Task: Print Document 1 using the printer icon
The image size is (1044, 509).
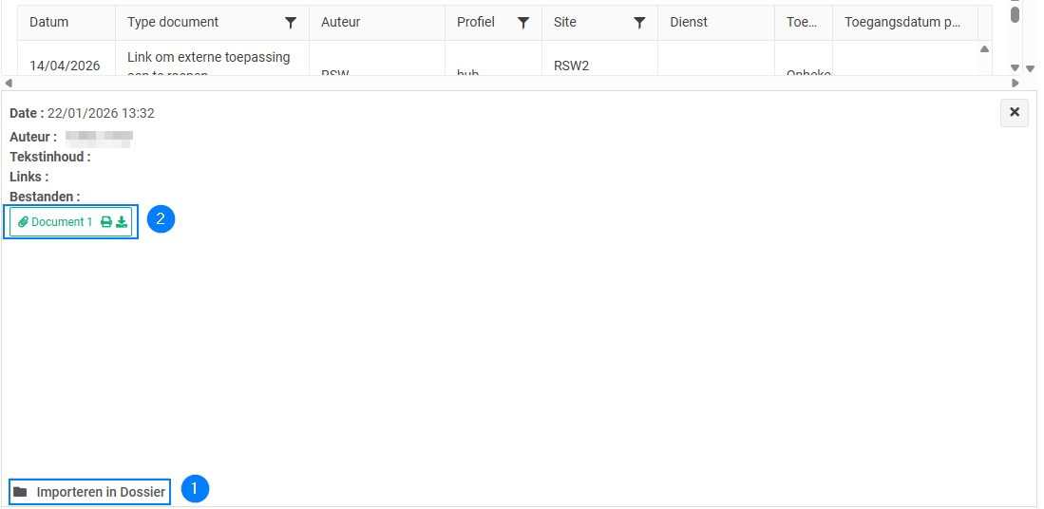Action: 106,222
